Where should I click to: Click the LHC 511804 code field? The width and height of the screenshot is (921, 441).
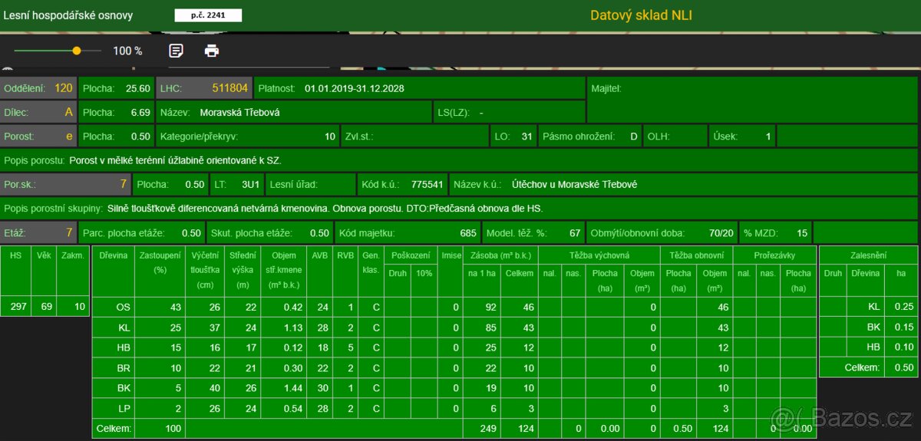coord(203,88)
